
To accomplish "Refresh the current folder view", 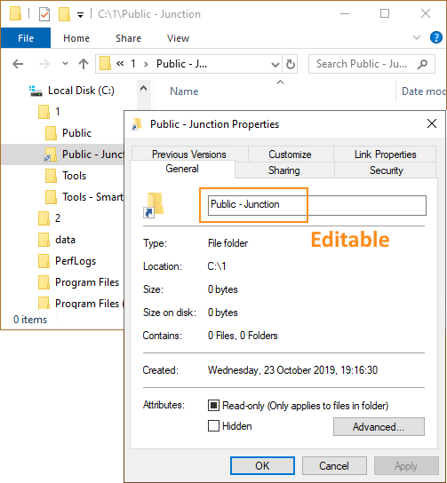I will 290,65.
